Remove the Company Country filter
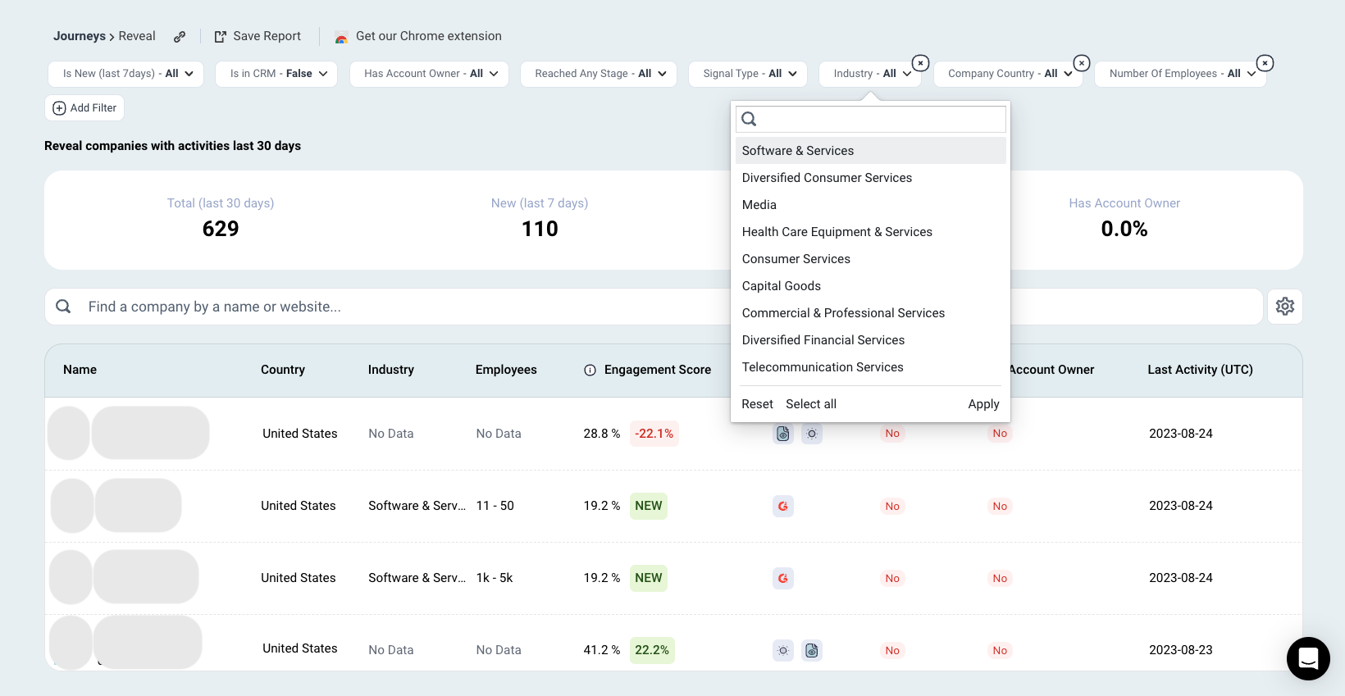The height and width of the screenshot is (696, 1345). [1082, 63]
